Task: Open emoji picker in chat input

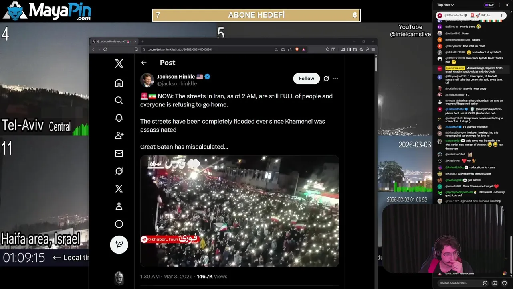Action: 485,283
